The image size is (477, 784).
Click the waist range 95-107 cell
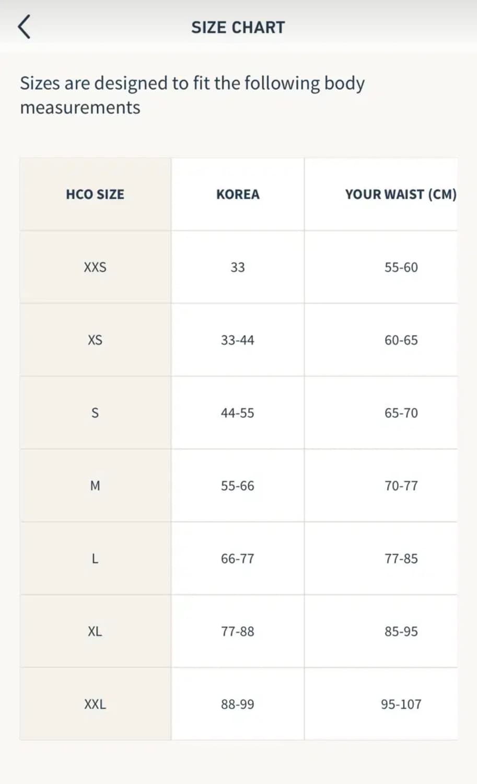coord(401,704)
